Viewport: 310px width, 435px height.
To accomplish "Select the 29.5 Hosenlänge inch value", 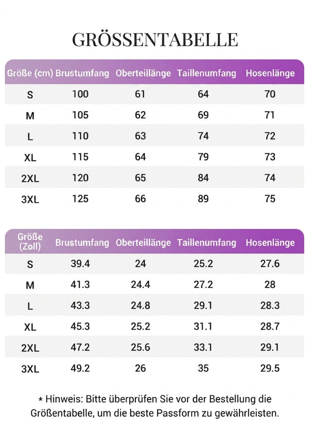I will [x=270, y=368].
